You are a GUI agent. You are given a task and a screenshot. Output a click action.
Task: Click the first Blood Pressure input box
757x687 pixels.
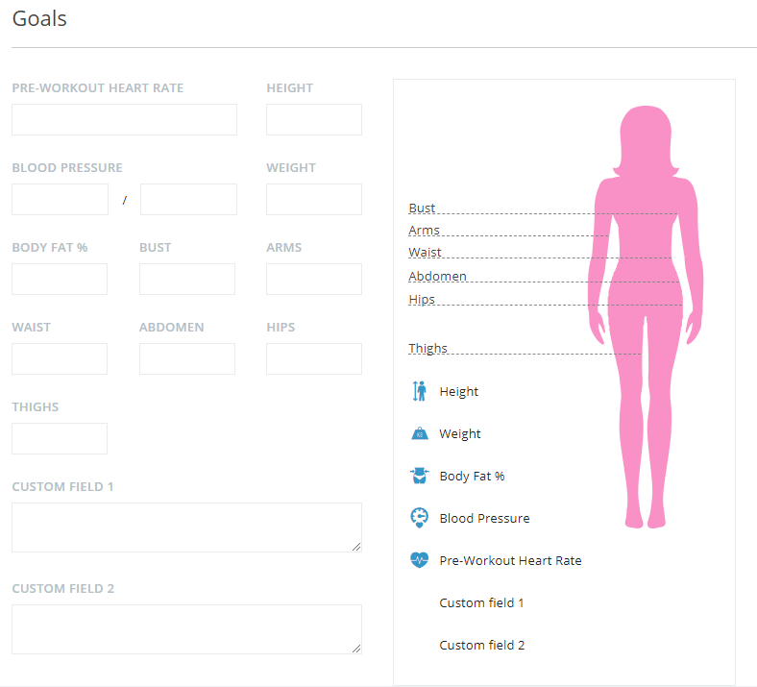click(60, 199)
